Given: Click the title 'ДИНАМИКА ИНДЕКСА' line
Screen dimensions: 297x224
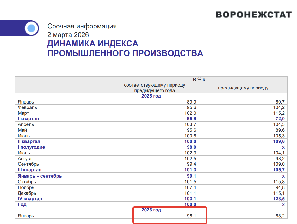Looking at the screenshot, I should [93, 44].
